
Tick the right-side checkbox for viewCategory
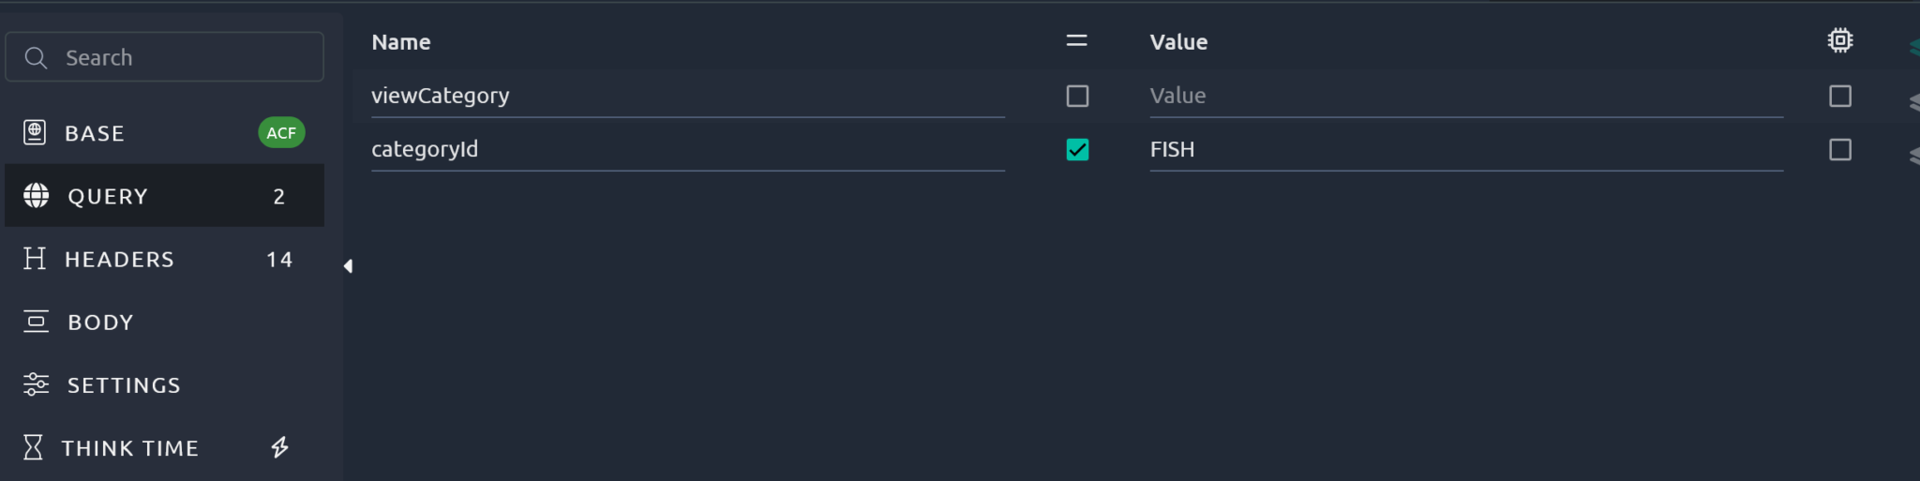pos(1839,96)
